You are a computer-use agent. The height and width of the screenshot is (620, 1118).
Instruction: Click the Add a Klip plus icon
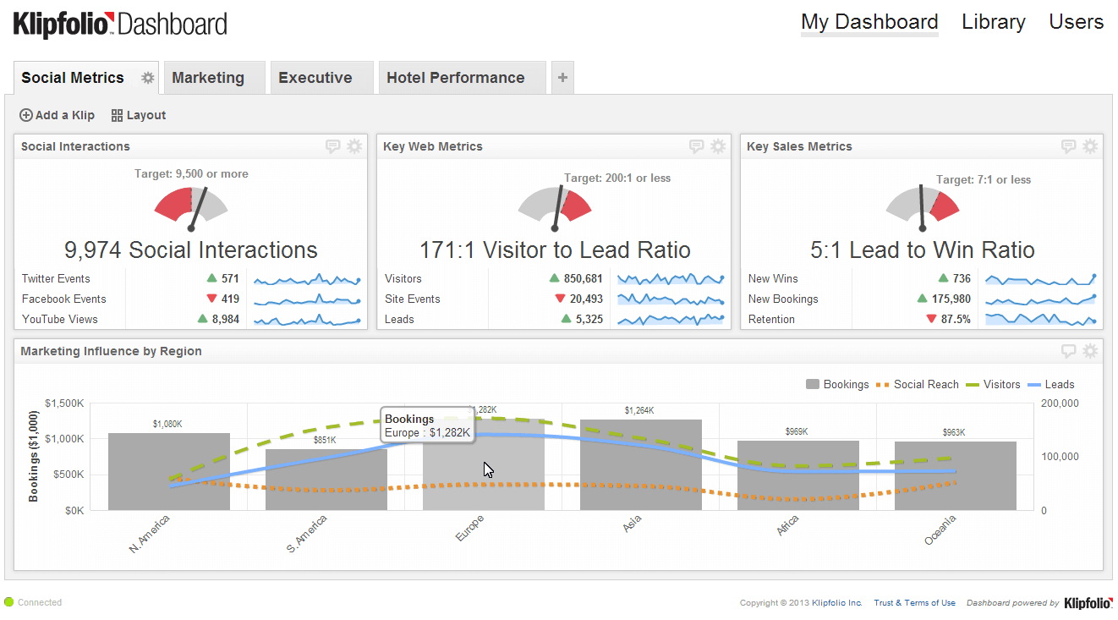click(x=26, y=115)
